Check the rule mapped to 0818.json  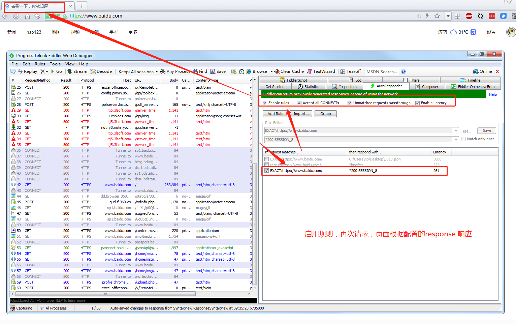(x=267, y=159)
